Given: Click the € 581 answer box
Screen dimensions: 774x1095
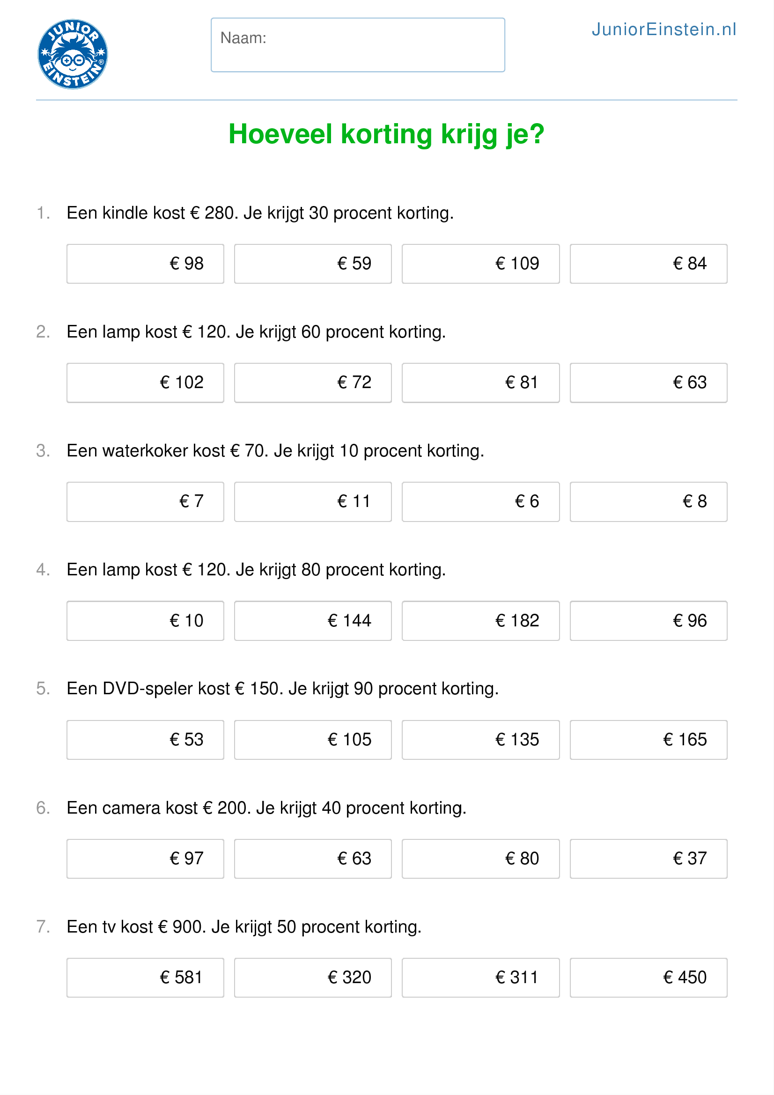Looking at the screenshot, I should pos(145,977).
